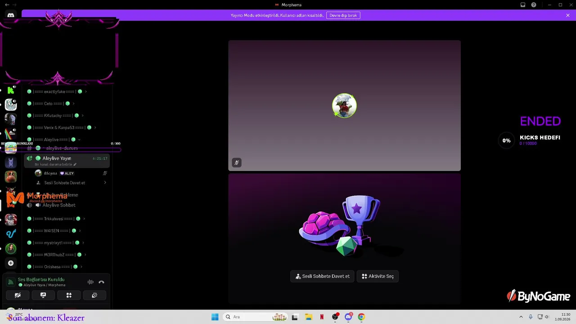Open activities launcher in voice panel
576x324 pixels.
click(69, 295)
